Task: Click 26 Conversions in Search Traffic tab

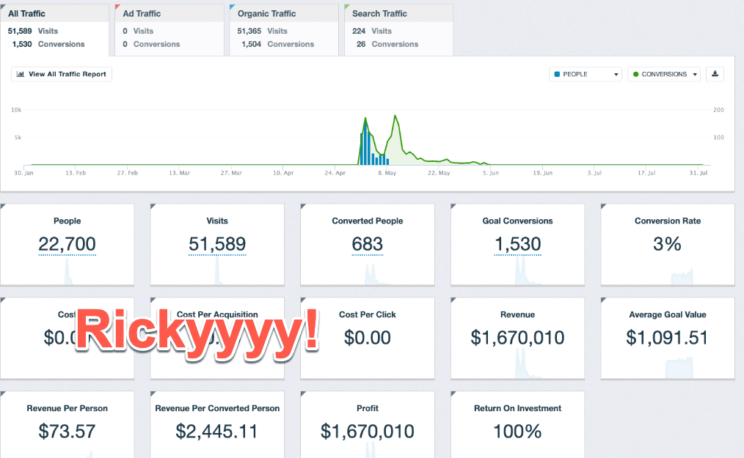Action: pyautogui.click(x=387, y=44)
